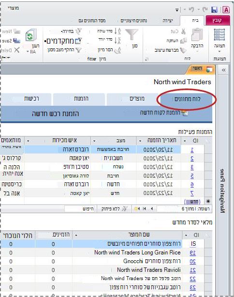
Task: Open order ID 2 link
Action: pos(192,158)
